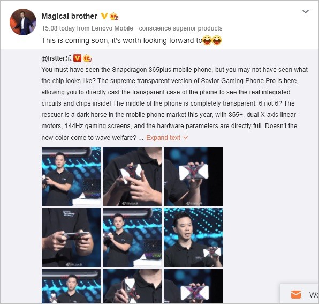Click the orange V badge beside @listter
Image resolution: width=319 pixels, height=304 pixels.
77,58
